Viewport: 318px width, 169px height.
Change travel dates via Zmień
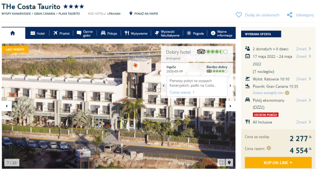304,57
